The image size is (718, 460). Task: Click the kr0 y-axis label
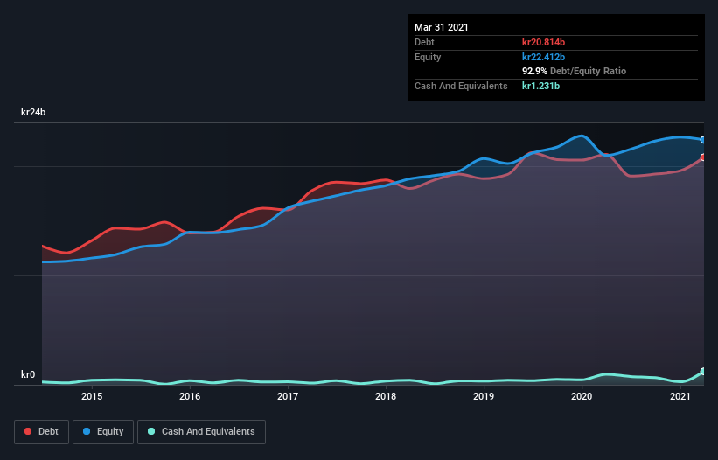pos(28,374)
